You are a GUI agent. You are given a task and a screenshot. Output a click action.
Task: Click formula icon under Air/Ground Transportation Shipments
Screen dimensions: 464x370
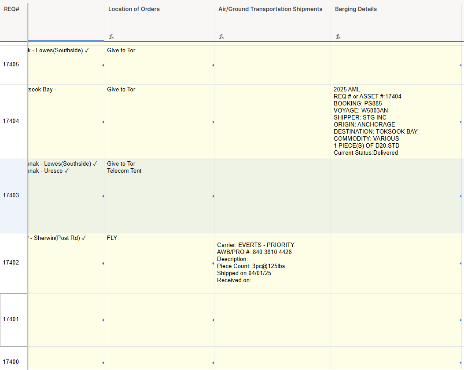point(221,36)
